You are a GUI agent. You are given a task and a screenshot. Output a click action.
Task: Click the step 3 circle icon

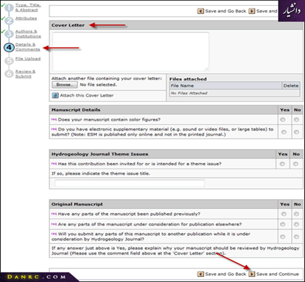tap(9, 34)
